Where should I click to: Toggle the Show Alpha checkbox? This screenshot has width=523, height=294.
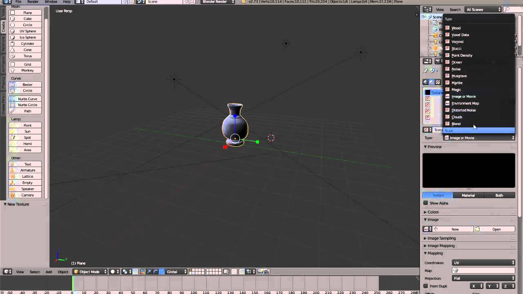pos(426,203)
